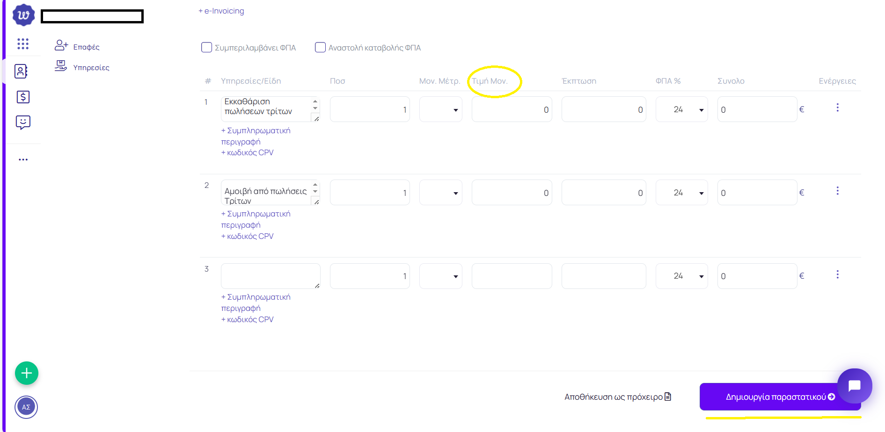Image resolution: width=885 pixels, height=432 pixels.
Task: Open the chat support bubble
Action: (x=855, y=386)
